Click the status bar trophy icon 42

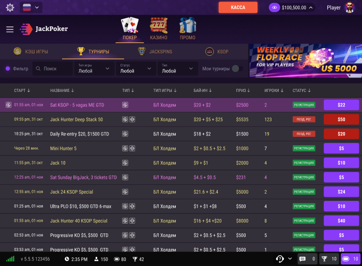pyautogui.click(x=135, y=259)
